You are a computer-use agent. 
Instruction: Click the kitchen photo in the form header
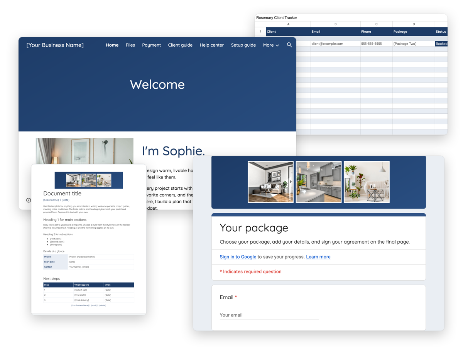coord(319,182)
